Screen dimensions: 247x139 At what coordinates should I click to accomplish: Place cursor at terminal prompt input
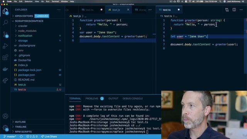147,132
